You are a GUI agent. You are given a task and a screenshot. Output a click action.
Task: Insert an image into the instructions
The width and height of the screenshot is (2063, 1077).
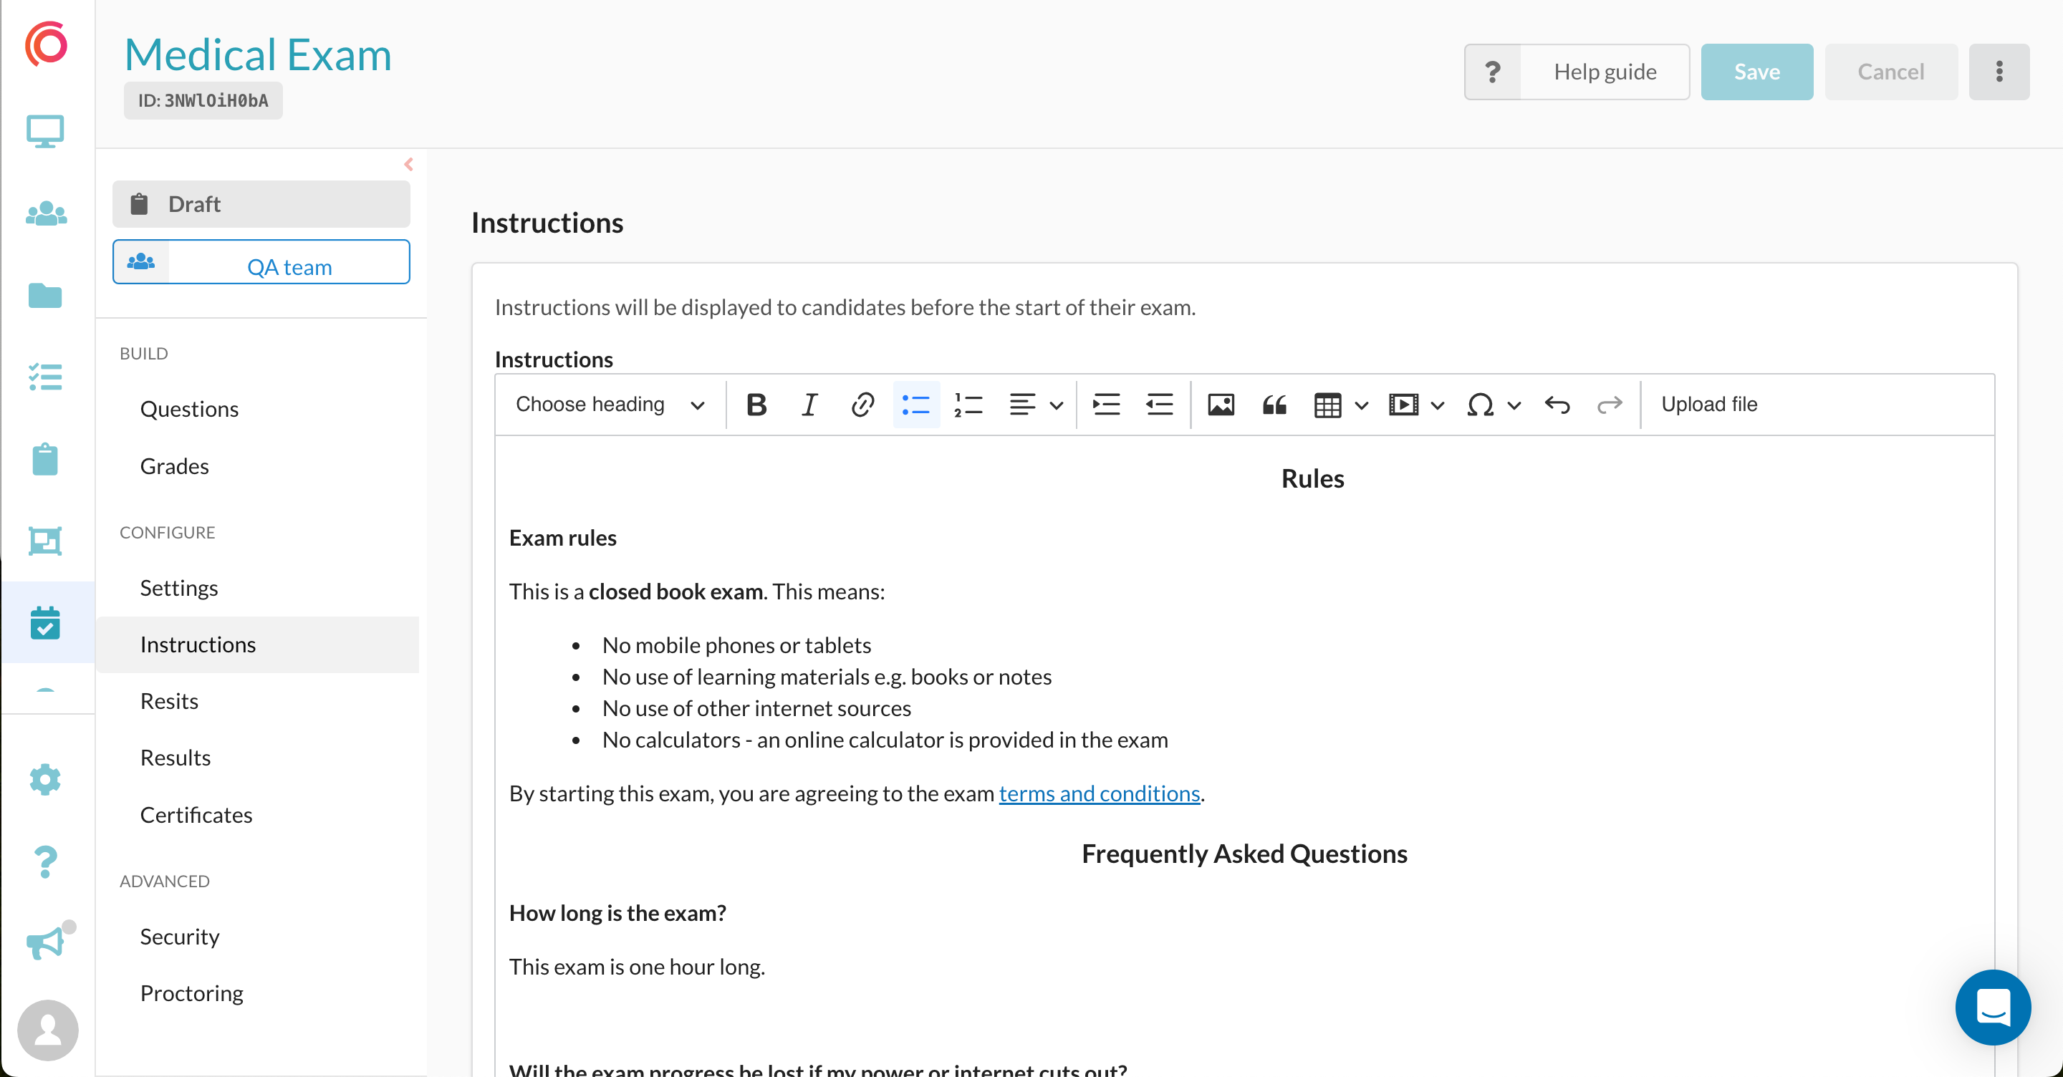(x=1221, y=405)
